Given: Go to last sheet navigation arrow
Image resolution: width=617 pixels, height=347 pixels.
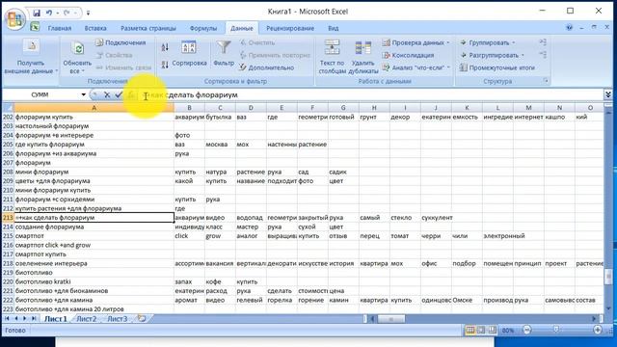Looking at the screenshot, I should [34, 318].
